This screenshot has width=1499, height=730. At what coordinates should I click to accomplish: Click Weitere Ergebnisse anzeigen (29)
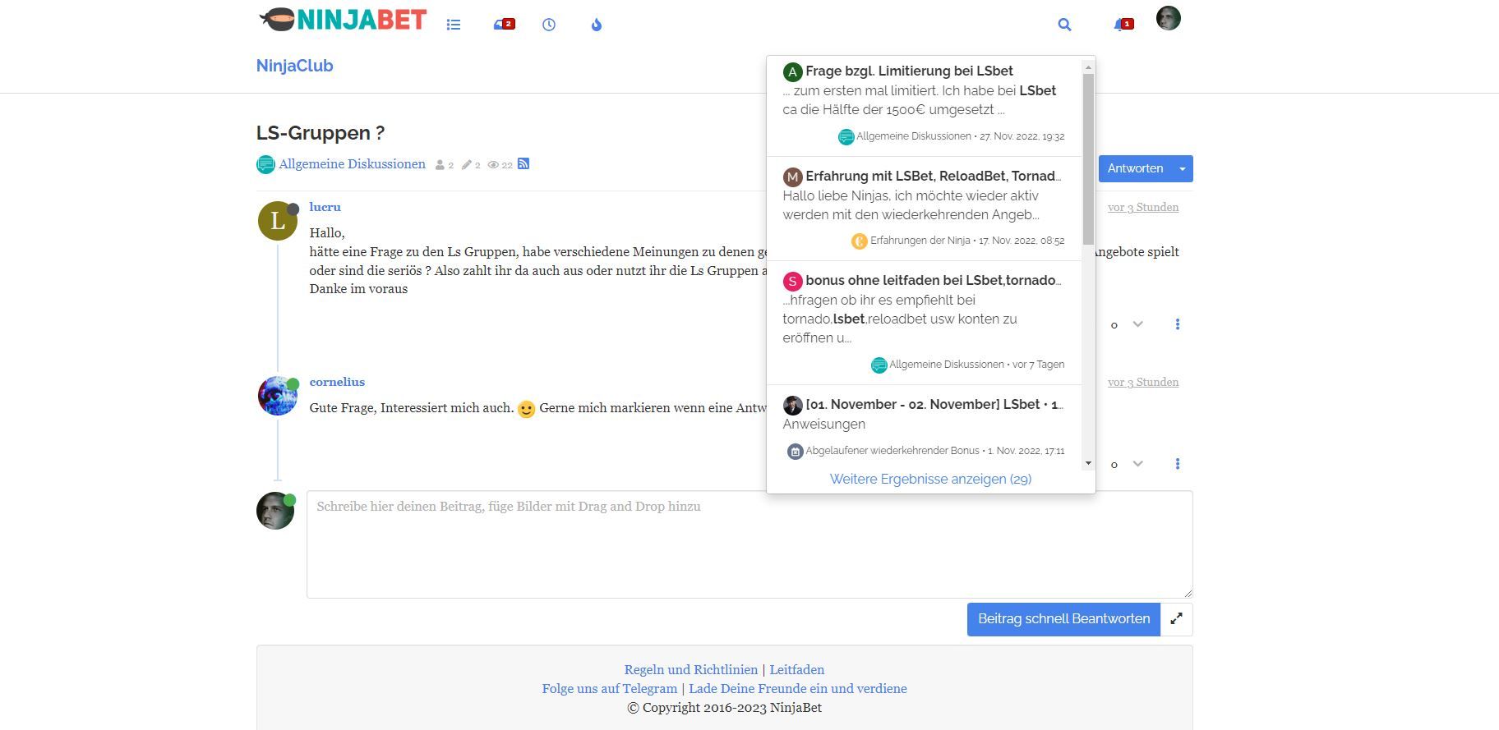(x=930, y=479)
